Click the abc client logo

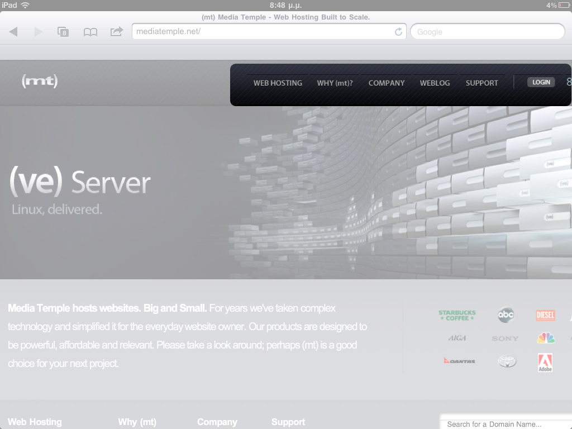coord(506,315)
